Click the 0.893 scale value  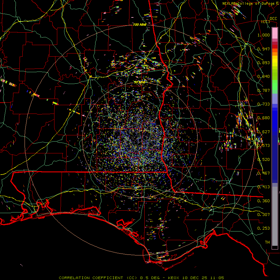(x=264, y=63)
